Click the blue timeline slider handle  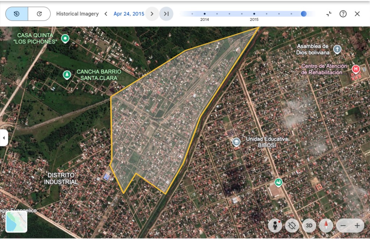304,14
